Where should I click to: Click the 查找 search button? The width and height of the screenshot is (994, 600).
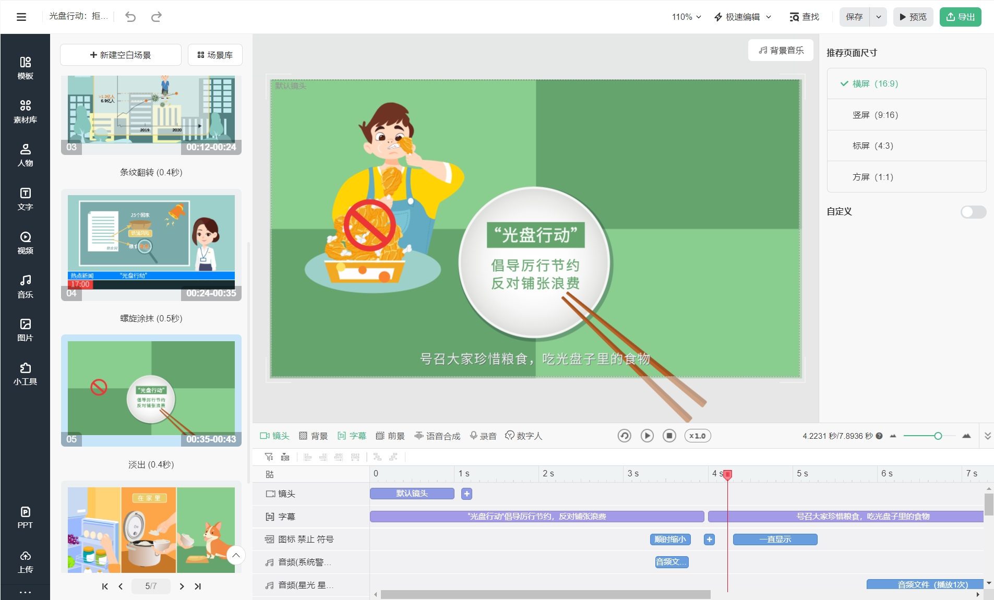tap(804, 17)
